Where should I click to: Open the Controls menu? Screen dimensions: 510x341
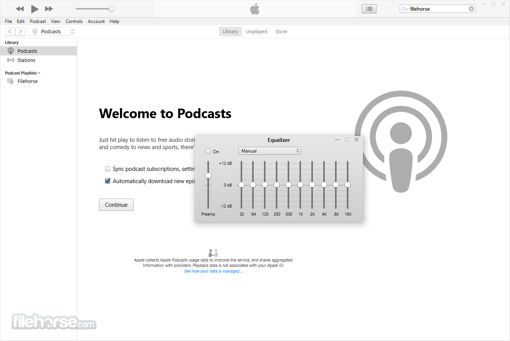(74, 21)
